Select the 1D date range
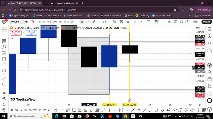 [x=12, y=110]
